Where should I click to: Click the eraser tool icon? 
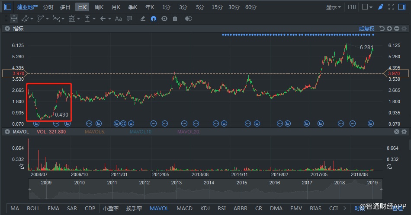point(143,19)
